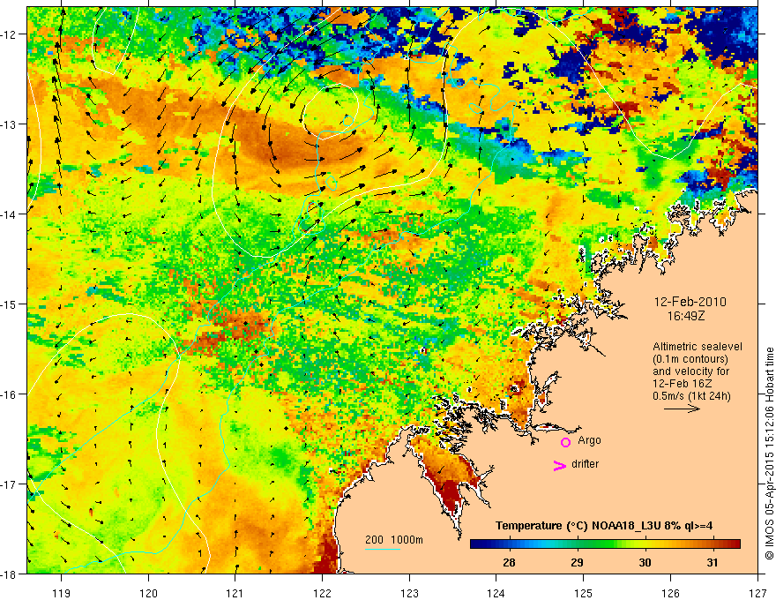Click the '0.5m/s (1kt 24h)' text
Screen dimensions: 776x600
pos(692,396)
